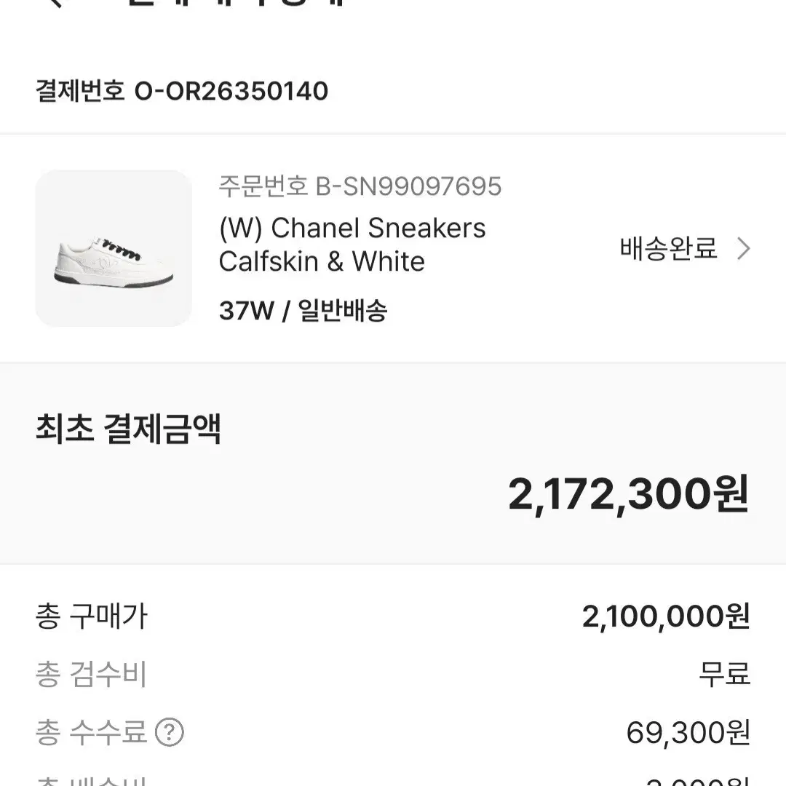This screenshot has height=786, width=786.
Task: Tap payment number O-OR26350140
Action: pyautogui.click(x=182, y=92)
